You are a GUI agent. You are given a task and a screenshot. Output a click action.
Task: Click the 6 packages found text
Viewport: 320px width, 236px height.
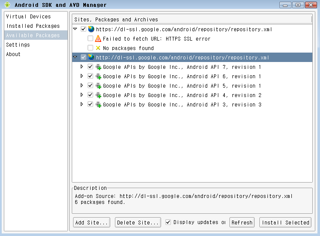point(100,202)
